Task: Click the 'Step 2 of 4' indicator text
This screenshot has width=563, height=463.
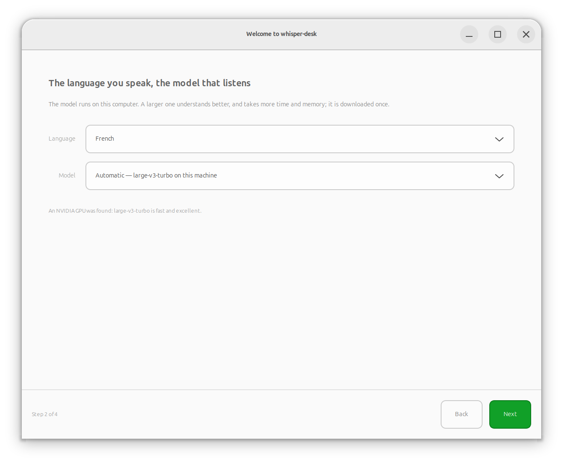Action: pos(45,414)
